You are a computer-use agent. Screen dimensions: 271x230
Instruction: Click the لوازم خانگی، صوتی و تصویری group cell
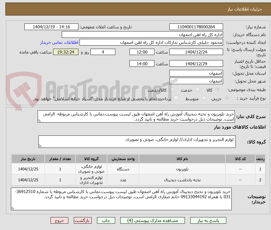point(91,169)
